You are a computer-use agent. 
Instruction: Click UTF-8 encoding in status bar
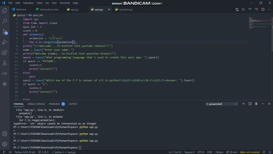click(x=201, y=152)
